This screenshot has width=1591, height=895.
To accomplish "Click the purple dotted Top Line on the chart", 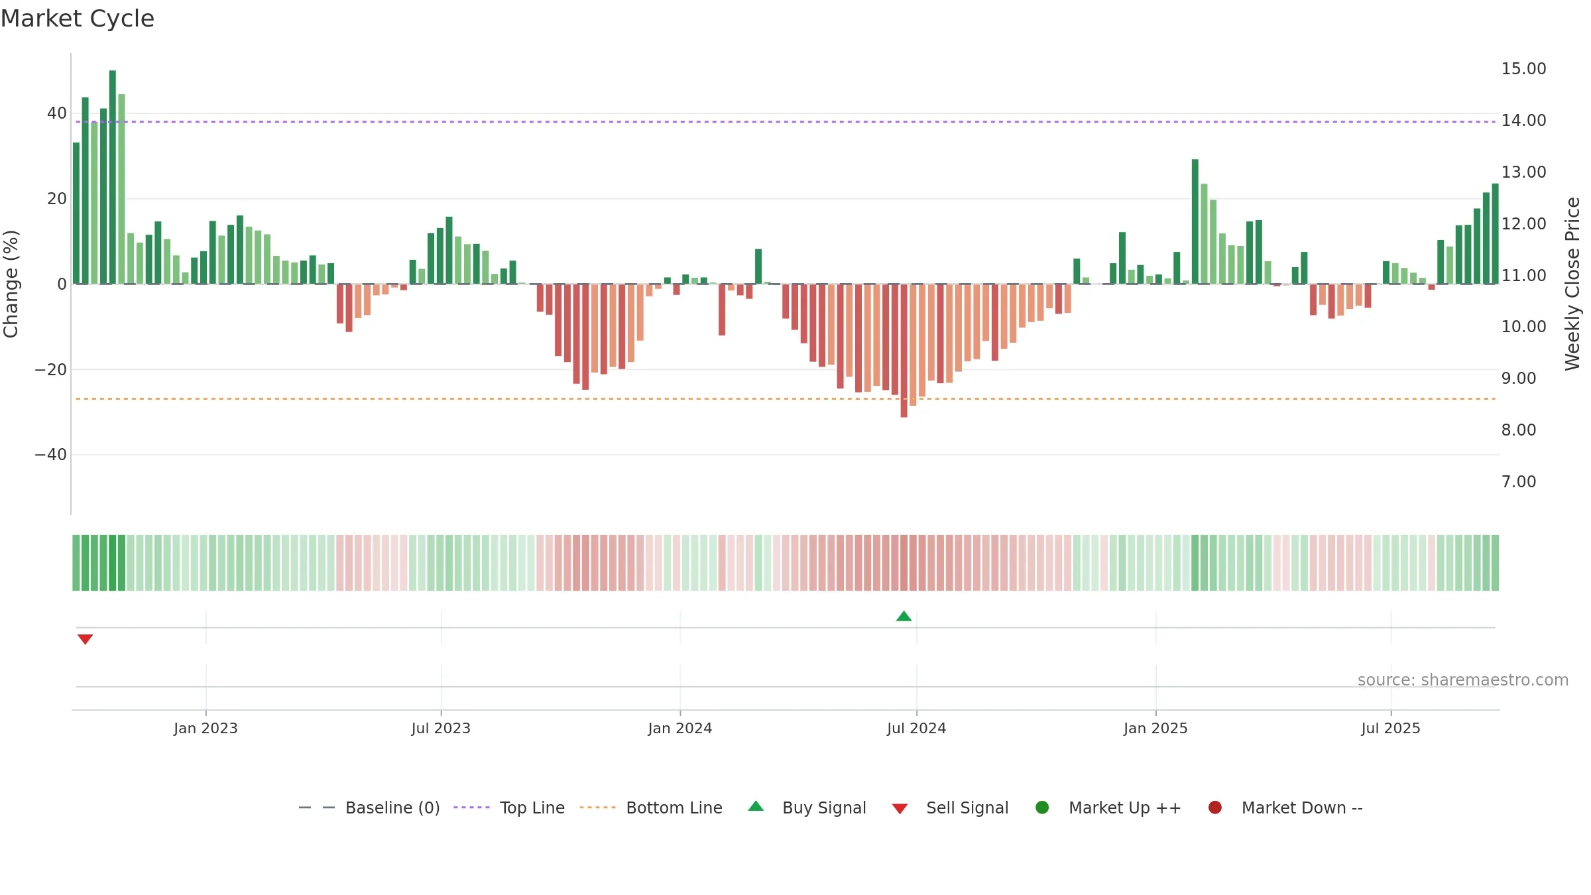I will point(786,122).
